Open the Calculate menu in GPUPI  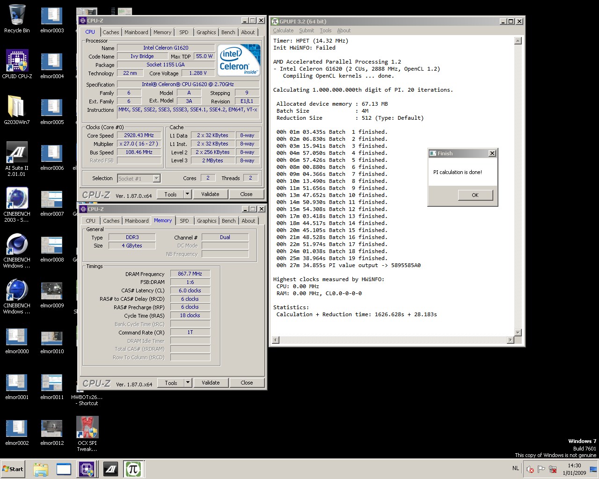tap(283, 30)
